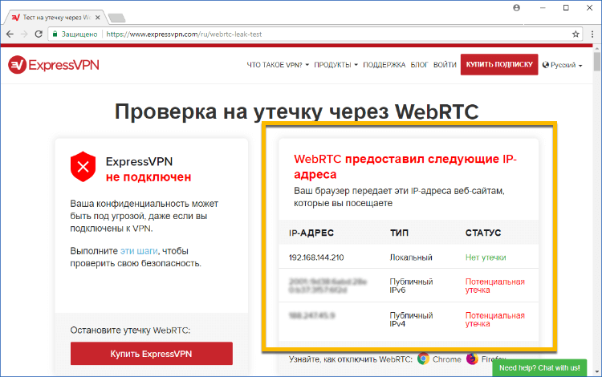Expand the 'ПРОДУКТЫ' dropdown menu

[x=336, y=65]
